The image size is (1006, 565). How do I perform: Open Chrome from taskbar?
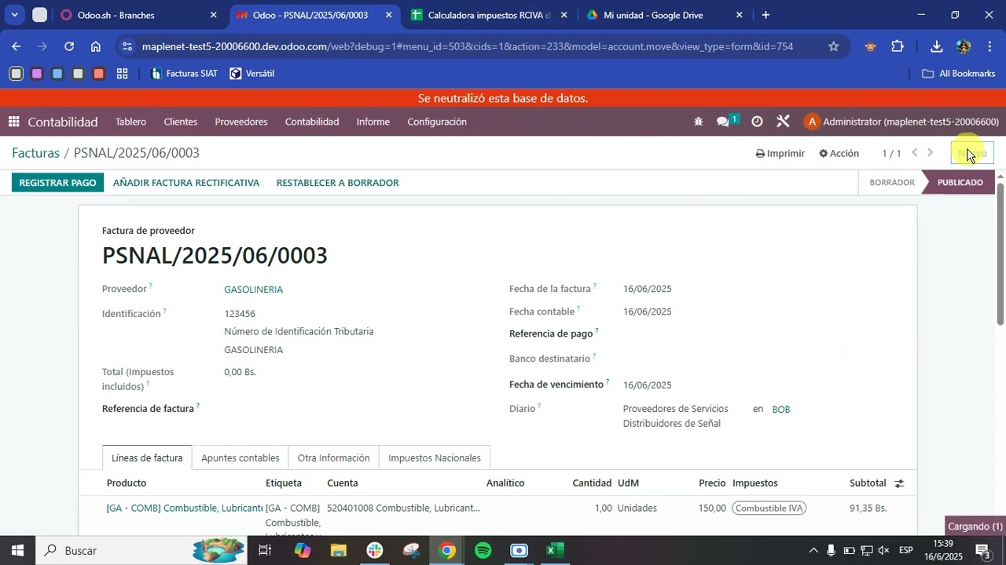tap(446, 550)
